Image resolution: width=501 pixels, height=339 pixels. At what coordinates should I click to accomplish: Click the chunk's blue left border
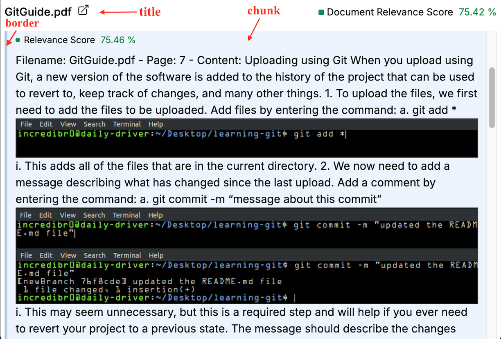6,184
